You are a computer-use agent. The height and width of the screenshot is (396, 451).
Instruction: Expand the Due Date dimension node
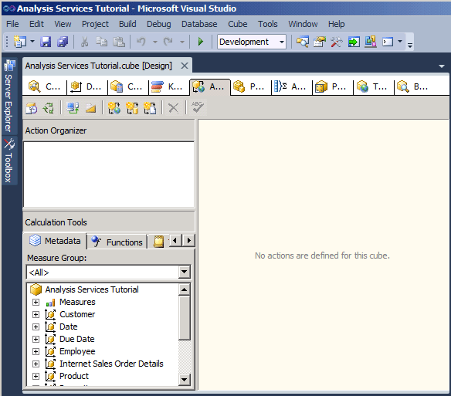coord(36,340)
